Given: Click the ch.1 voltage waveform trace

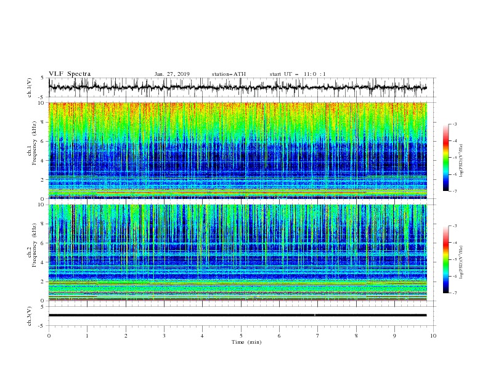Looking at the screenshot, I should (x=237, y=87).
